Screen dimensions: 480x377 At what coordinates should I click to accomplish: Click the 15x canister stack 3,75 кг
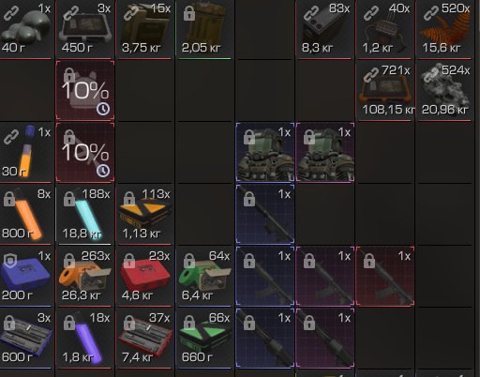pyautogui.click(x=144, y=29)
